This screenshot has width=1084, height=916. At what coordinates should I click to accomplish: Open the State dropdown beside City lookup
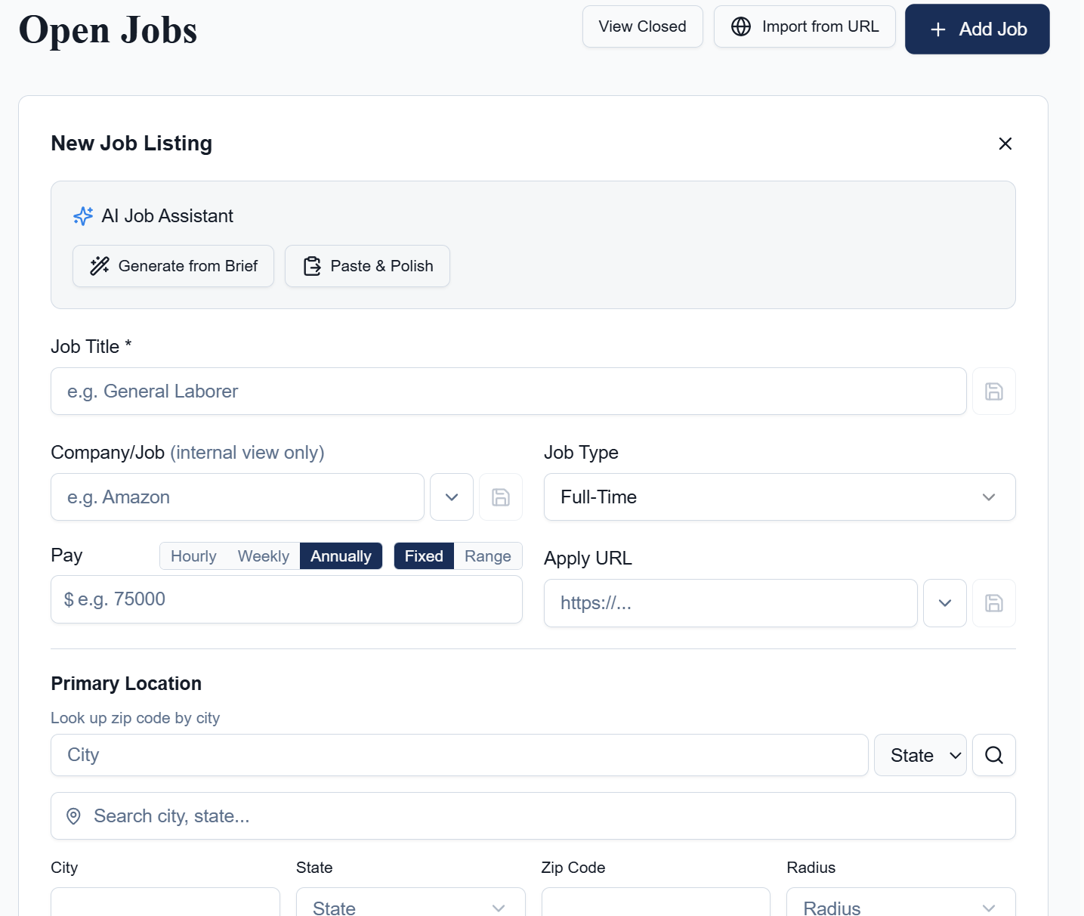pyautogui.click(x=920, y=755)
